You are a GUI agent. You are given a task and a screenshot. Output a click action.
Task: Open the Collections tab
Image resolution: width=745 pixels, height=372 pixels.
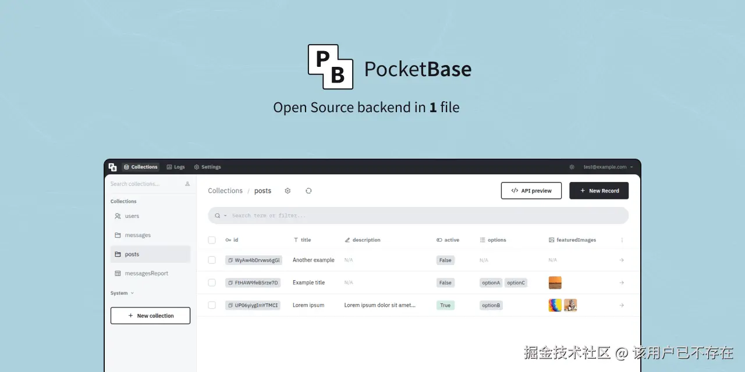pos(140,167)
